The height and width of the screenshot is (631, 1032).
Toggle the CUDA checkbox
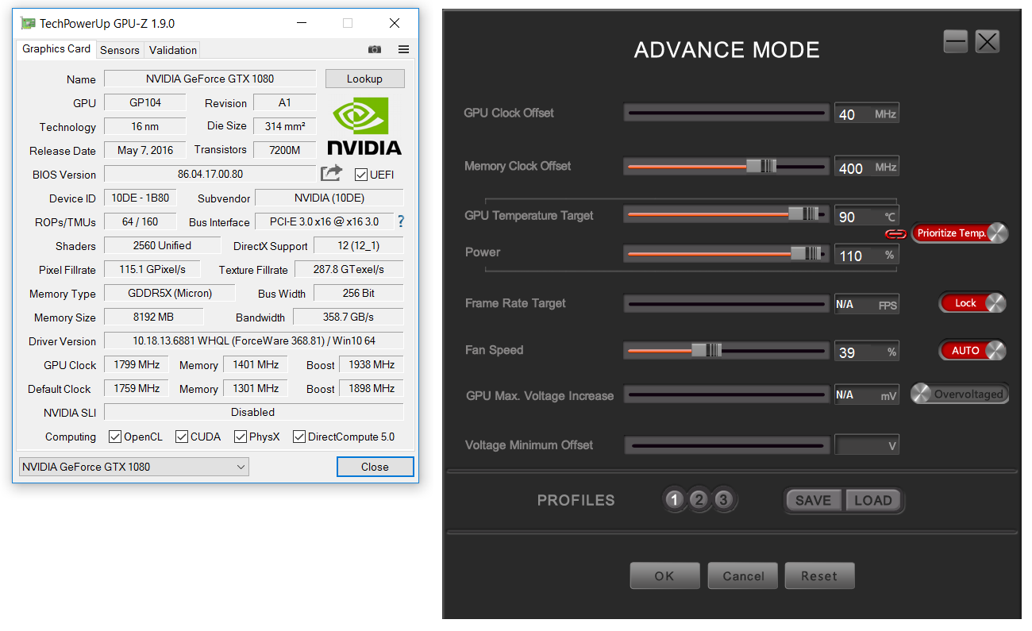click(182, 437)
